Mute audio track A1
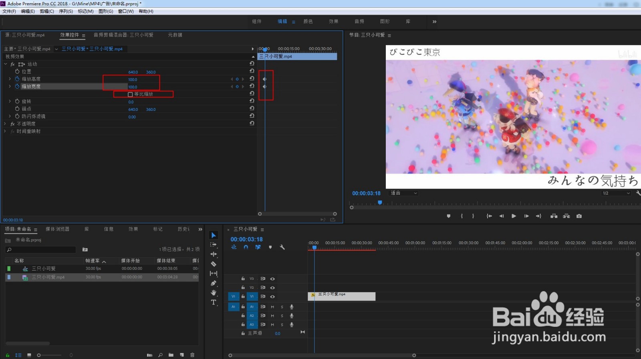The height and width of the screenshot is (359, 641). [x=272, y=307]
